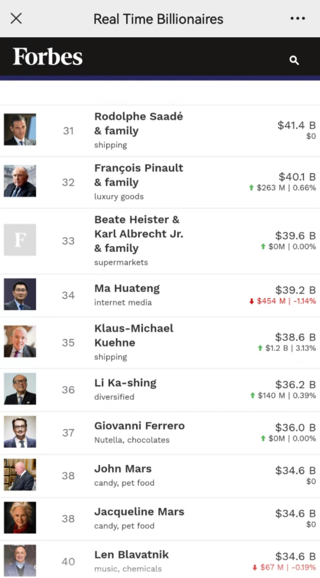Click Li Ka-shing's $36.2 B net worth
Screen dimensions: 320x578
pyautogui.click(x=295, y=384)
